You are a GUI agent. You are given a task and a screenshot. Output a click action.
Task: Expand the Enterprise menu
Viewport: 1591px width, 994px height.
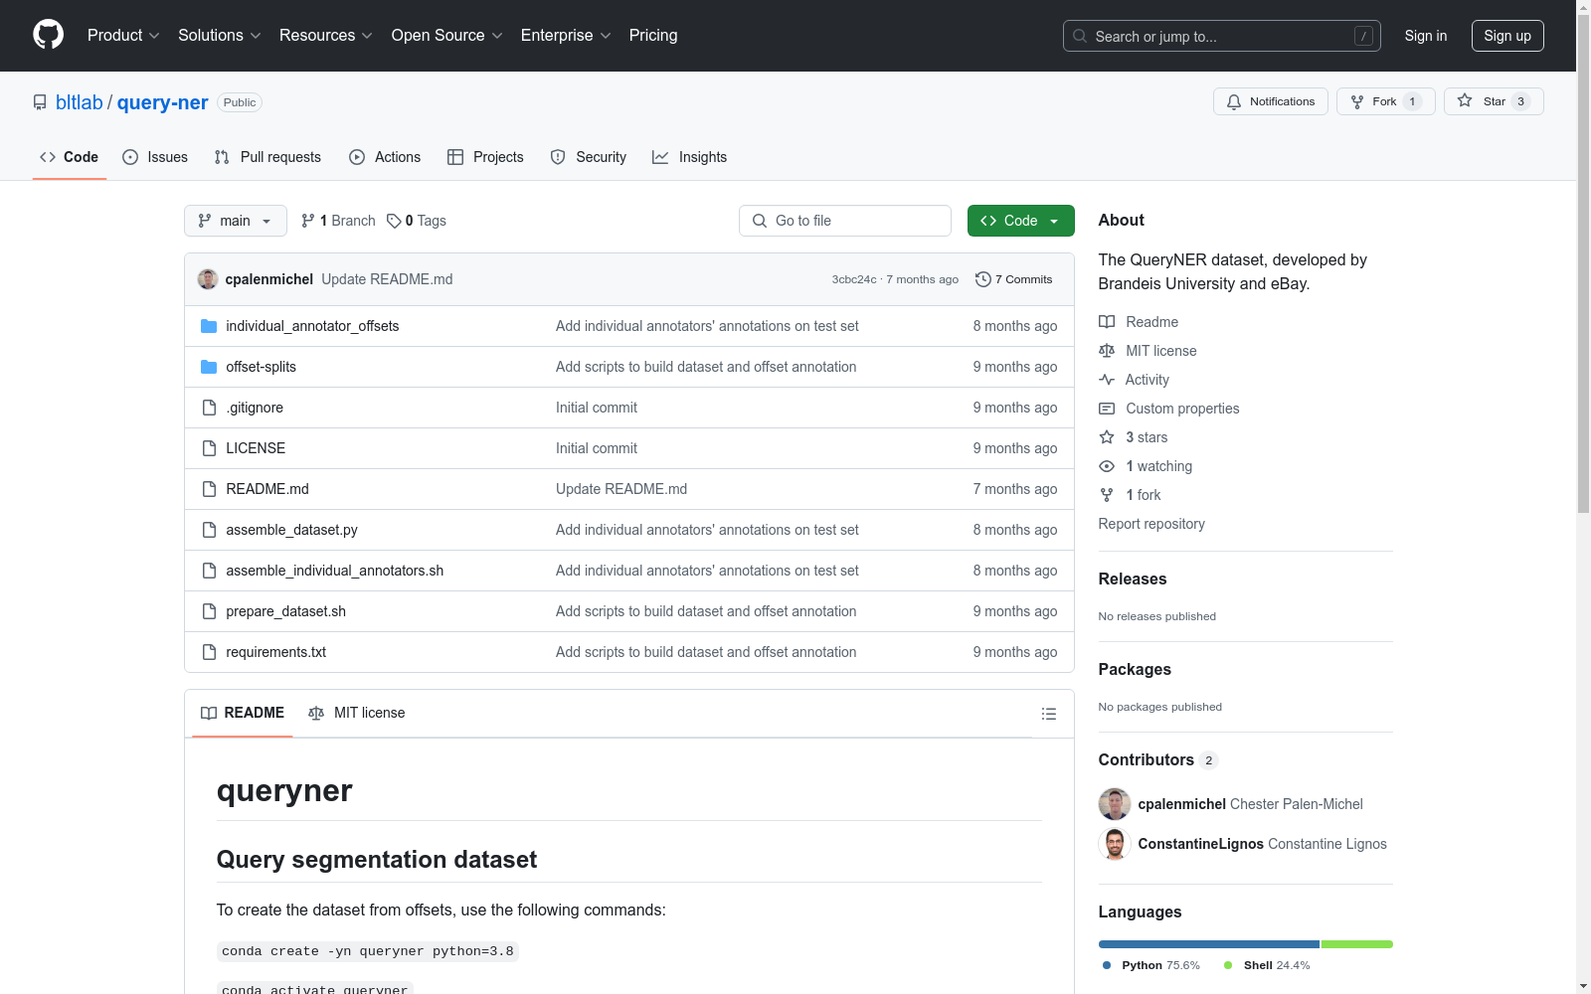point(566,36)
